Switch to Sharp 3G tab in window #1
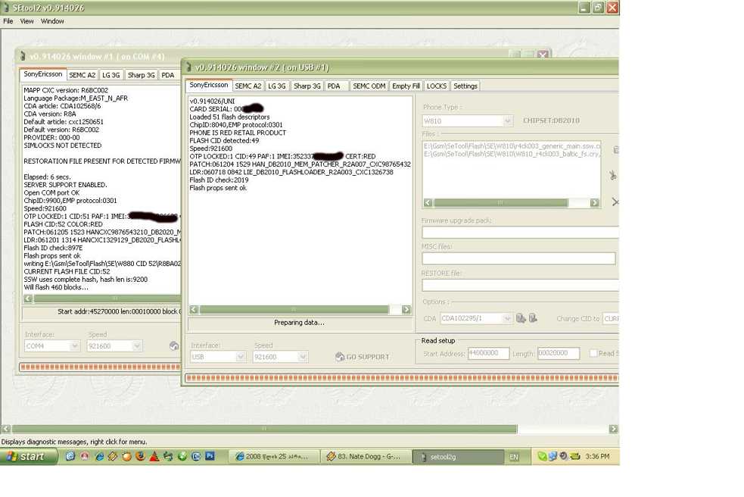This screenshot has height=497, width=744. [142, 75]
